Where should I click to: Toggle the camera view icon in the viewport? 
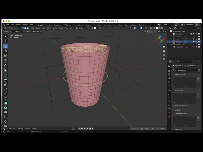coord(164,55)
